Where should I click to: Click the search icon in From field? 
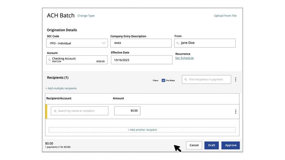tap(178, 43)
